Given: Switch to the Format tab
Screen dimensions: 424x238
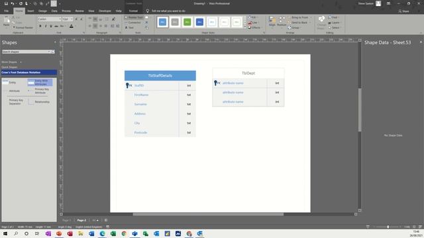Looking at the screenshot, I should pos(133,11).
